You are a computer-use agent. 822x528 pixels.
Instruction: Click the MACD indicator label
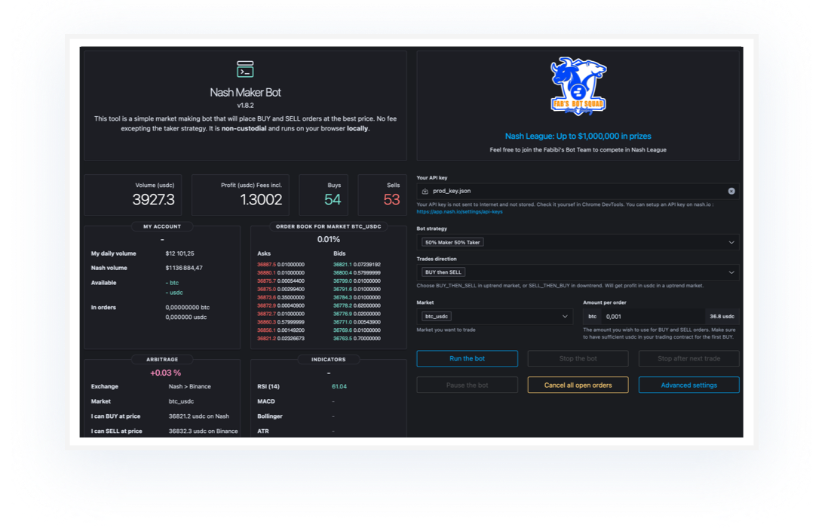(265, 401)
